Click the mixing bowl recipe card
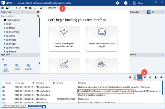165x109 pixels. coord(64,66)
